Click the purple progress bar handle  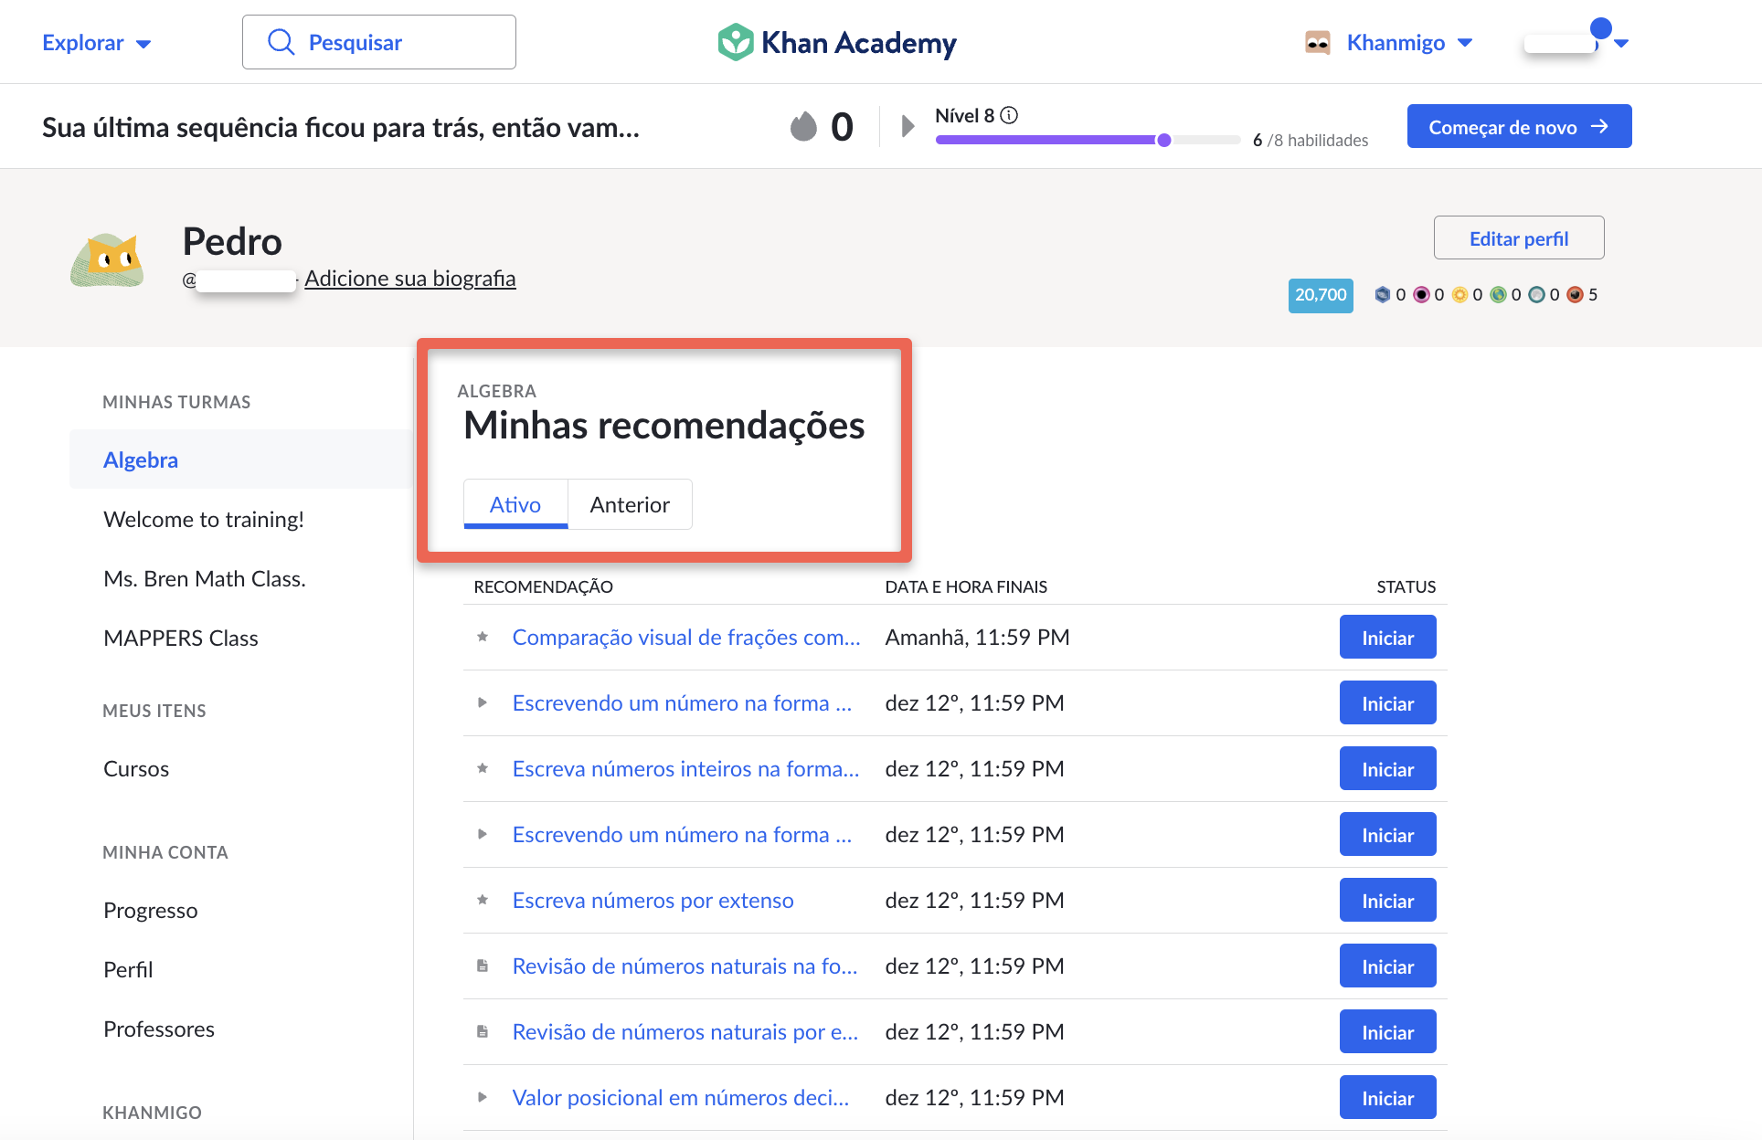pos(1163,140)
